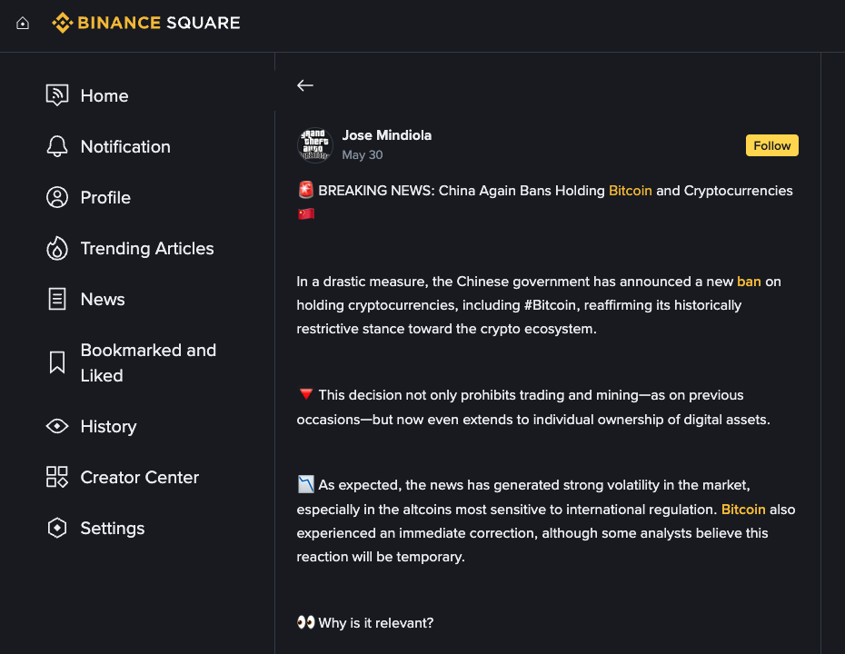The height and width of the screenshot is (654, 845).
Task: Click the China flag emoji under the headline
Action: (x=306, y=213)
